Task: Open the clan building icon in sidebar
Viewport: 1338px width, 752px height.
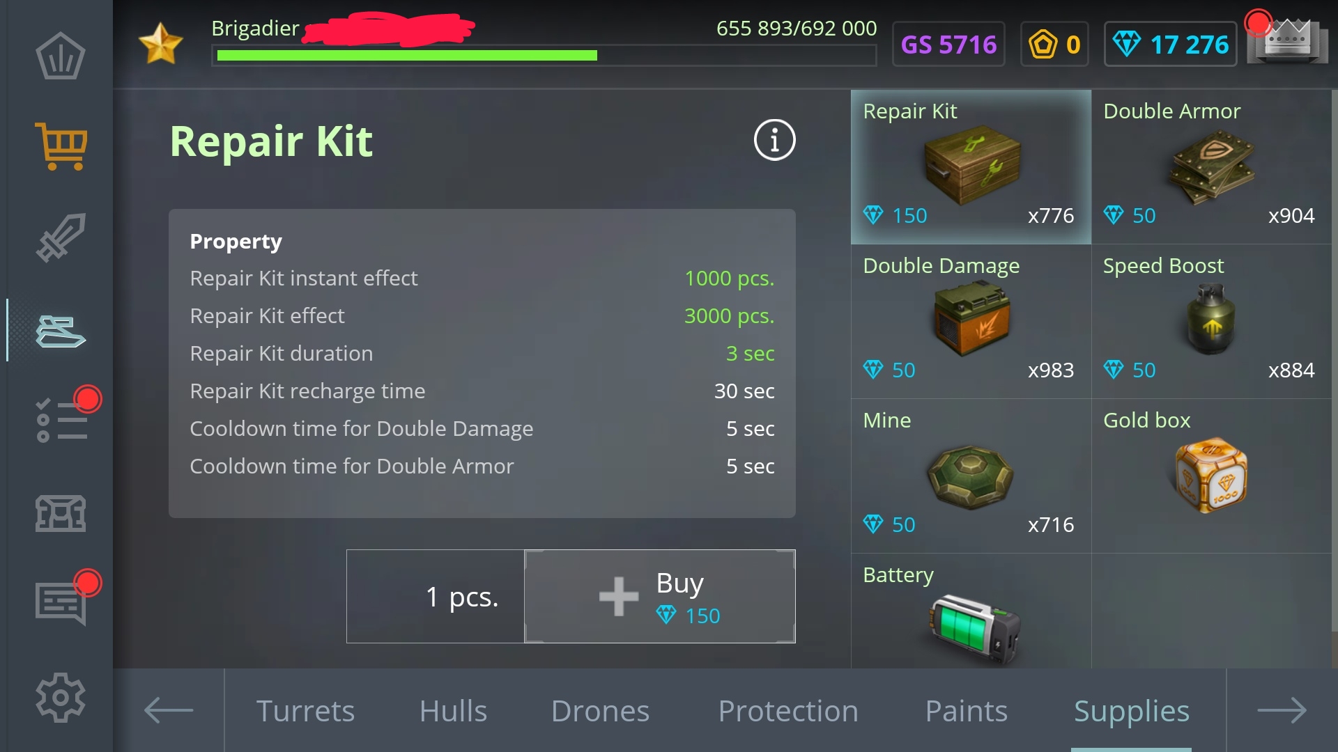Action: click(61, 513)
